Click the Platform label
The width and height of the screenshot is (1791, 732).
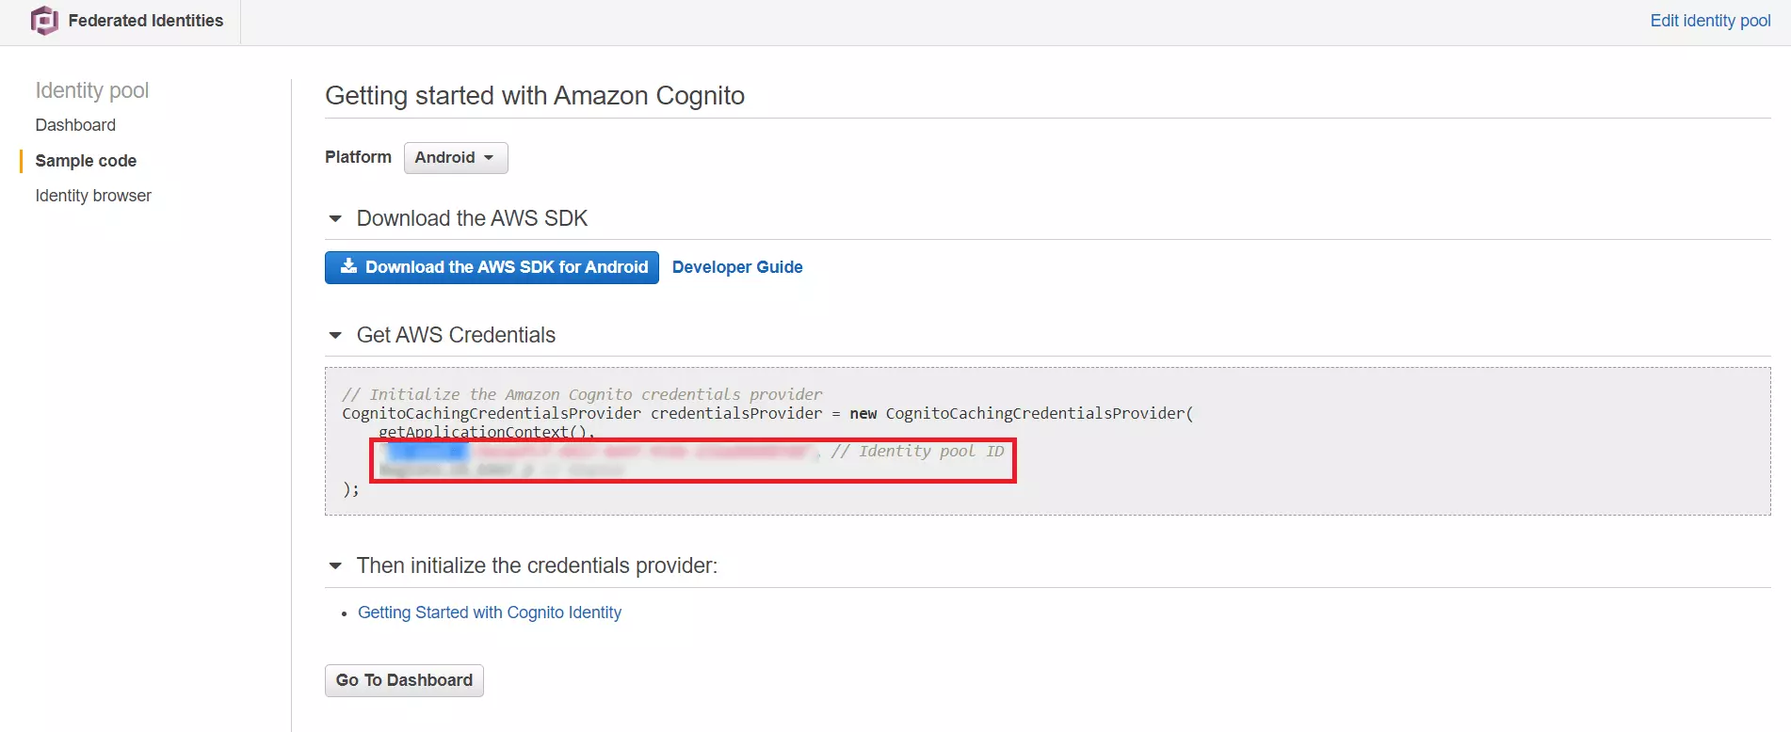pyautogui.click(x=358, y=157)
